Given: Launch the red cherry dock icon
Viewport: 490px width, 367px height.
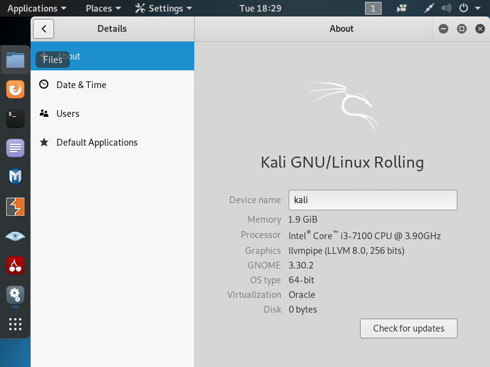Looking at the screenshot, I should 15,265.
